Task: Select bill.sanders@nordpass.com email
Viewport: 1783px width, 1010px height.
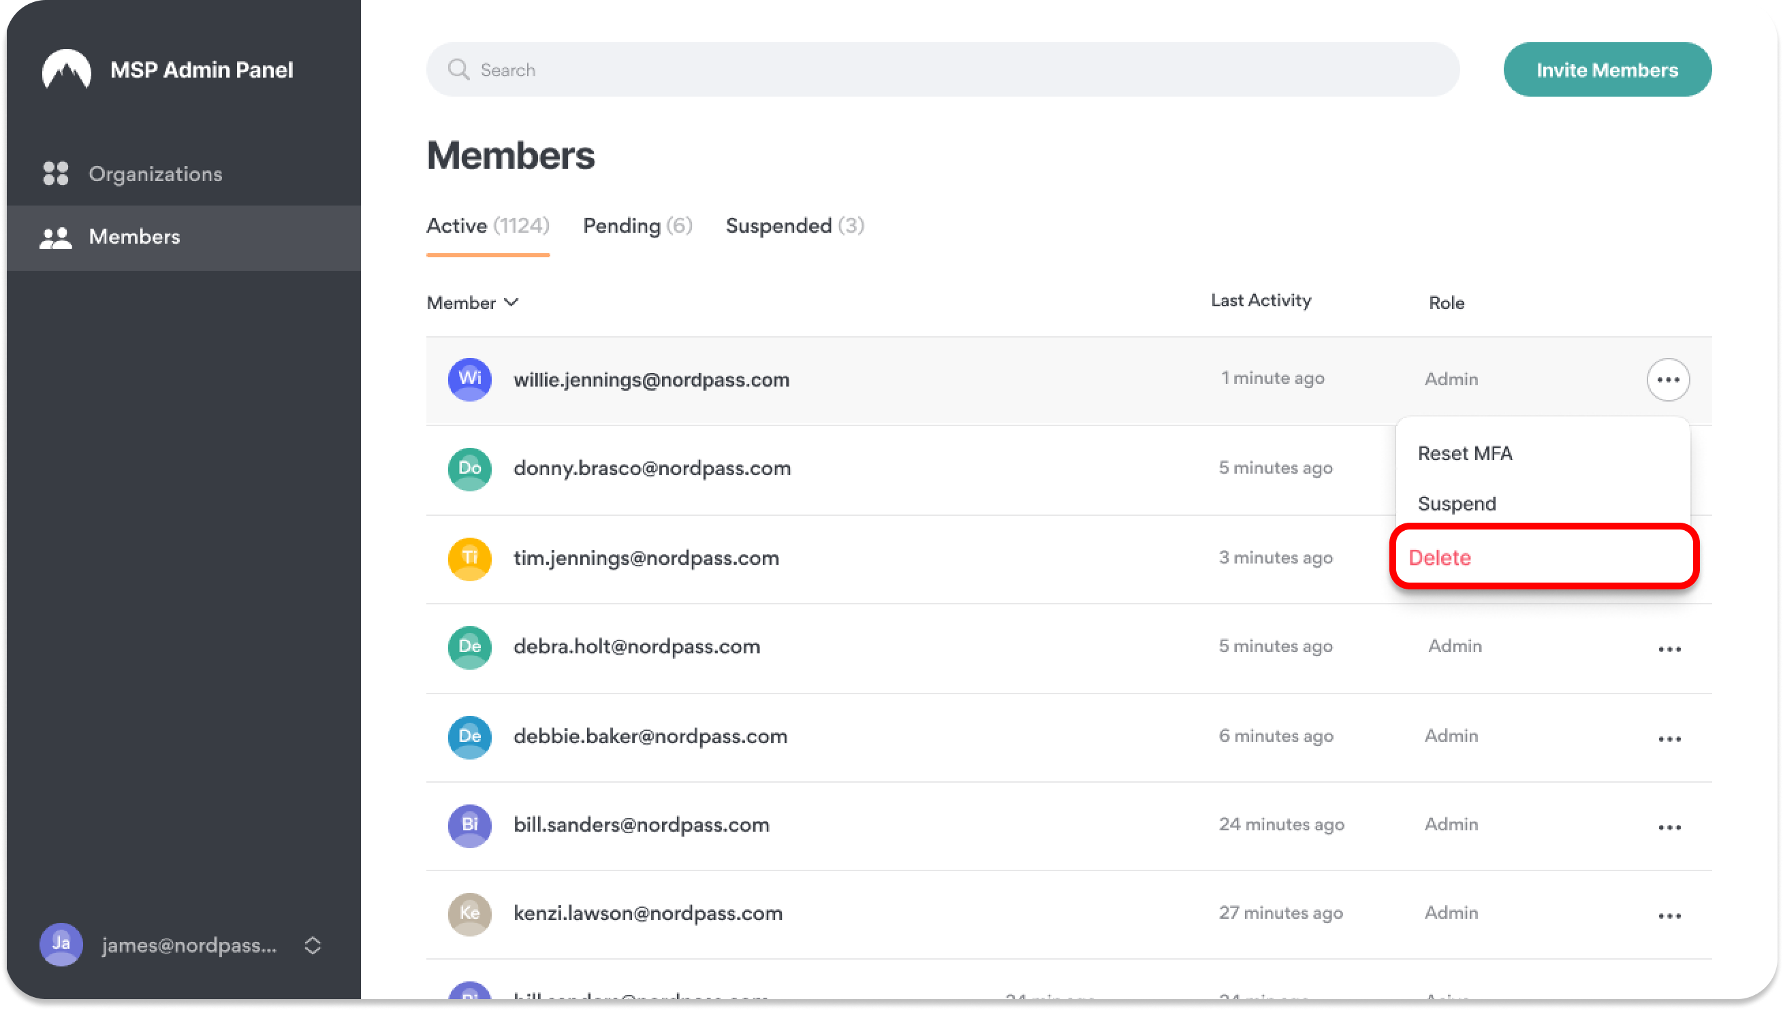Action: (x=642, y=826)
